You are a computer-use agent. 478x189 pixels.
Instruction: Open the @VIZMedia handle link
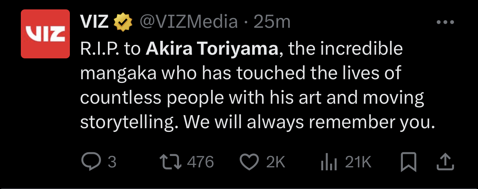click(189, 22)
